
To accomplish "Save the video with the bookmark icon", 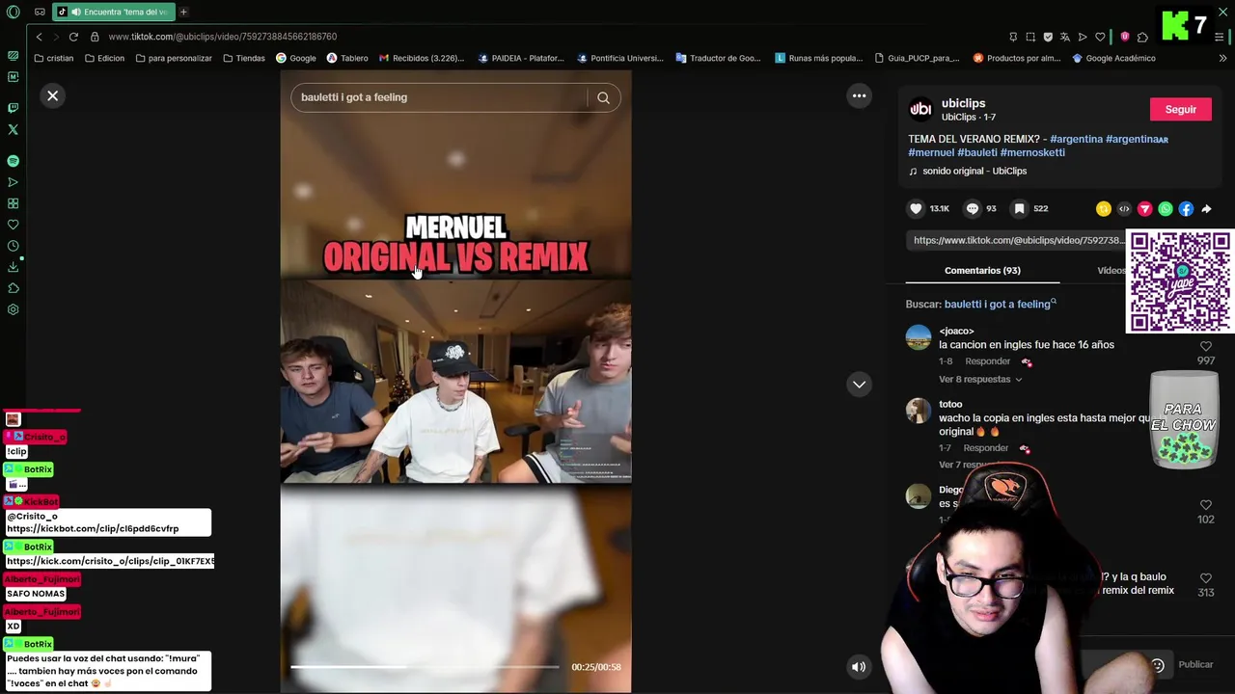I will click(1019, 208).
